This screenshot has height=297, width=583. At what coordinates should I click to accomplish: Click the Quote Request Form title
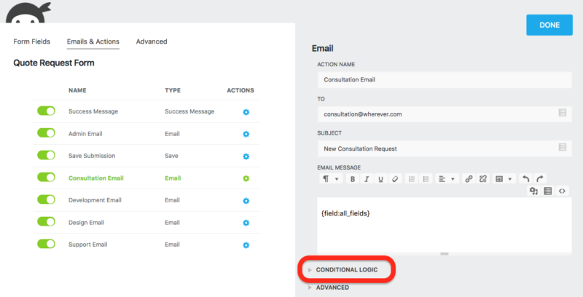pos(54,63)
